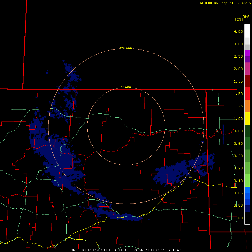The height and width of the screenshot is (252, 252).
Task: Select the dark red legend swatch near 1.75
Action: 247,81
